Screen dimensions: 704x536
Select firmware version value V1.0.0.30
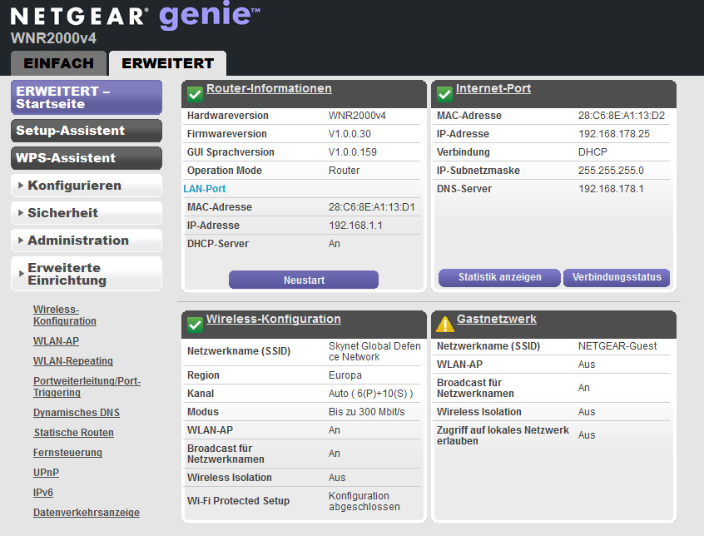tap(350, 134)
